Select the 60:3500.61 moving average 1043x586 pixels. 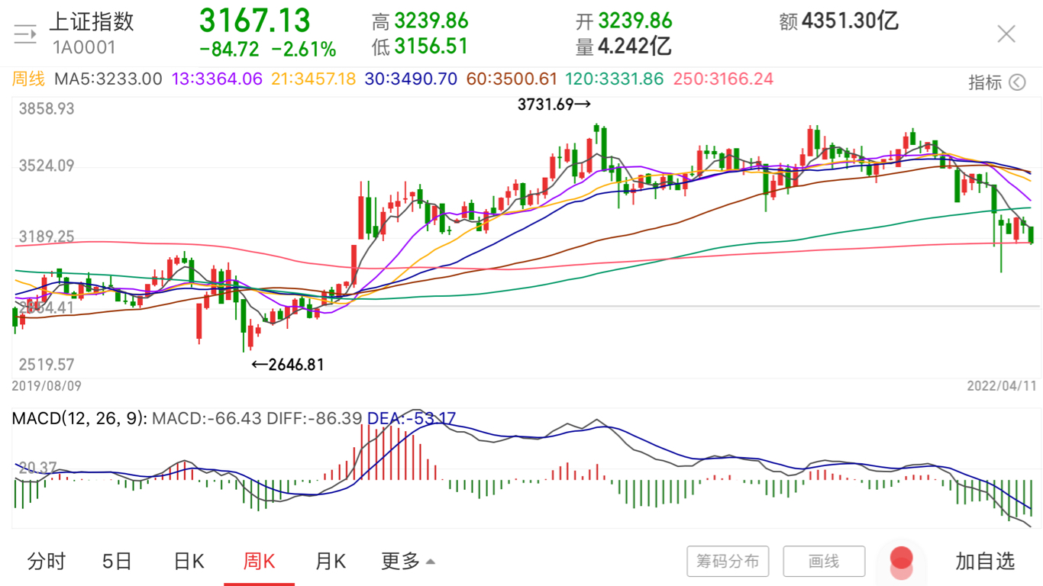[x=511, y=79]
